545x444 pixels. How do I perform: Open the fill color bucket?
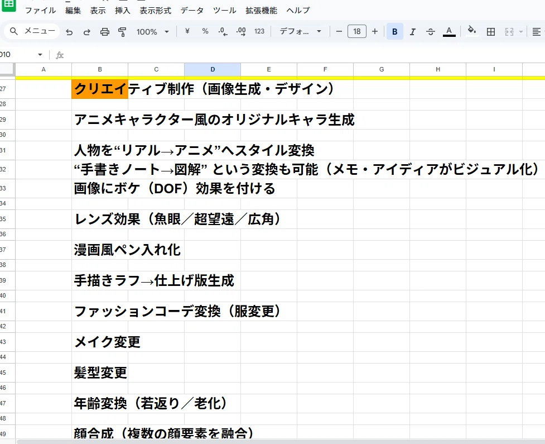coord(472,31)
